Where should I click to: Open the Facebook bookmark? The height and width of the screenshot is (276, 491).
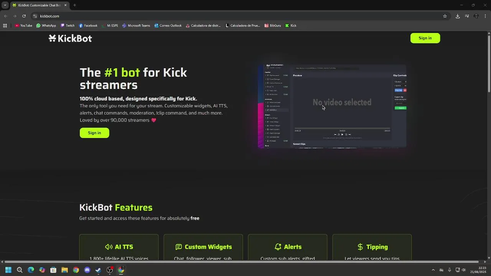(x=88, y=26)
